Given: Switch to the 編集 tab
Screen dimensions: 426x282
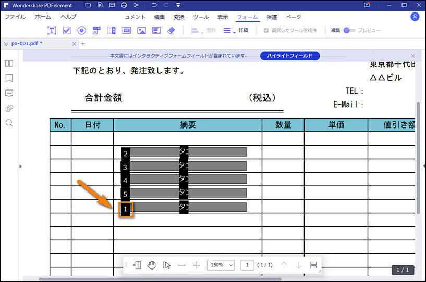Looking at the screenshot, I should pyautogui.click(x=159, y=17).
